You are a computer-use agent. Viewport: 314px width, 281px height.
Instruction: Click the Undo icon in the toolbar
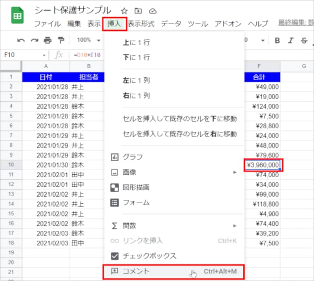point(22,40)
